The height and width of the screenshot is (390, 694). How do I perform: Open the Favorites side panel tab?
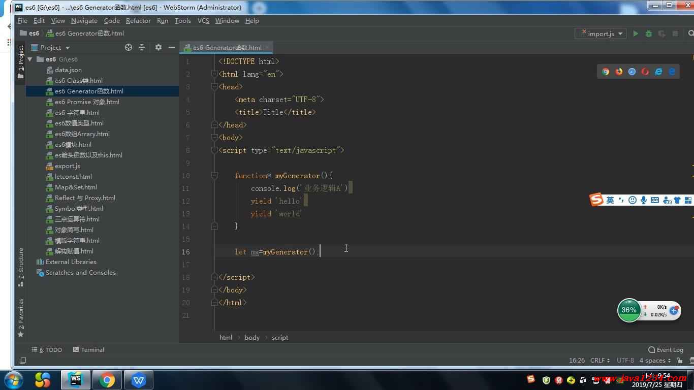(x=21, y=318)
